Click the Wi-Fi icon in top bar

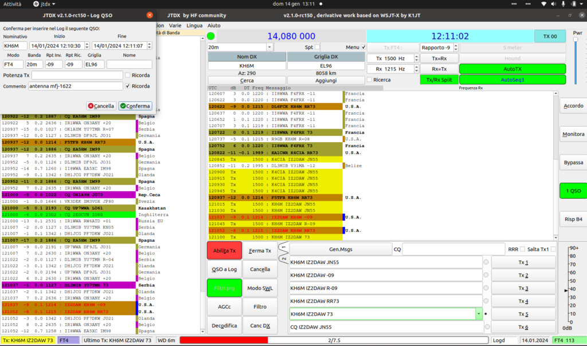click(543, 4)
